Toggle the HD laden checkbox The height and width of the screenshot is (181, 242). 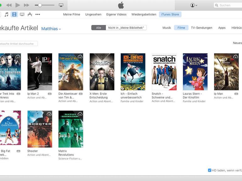point(210,170)
